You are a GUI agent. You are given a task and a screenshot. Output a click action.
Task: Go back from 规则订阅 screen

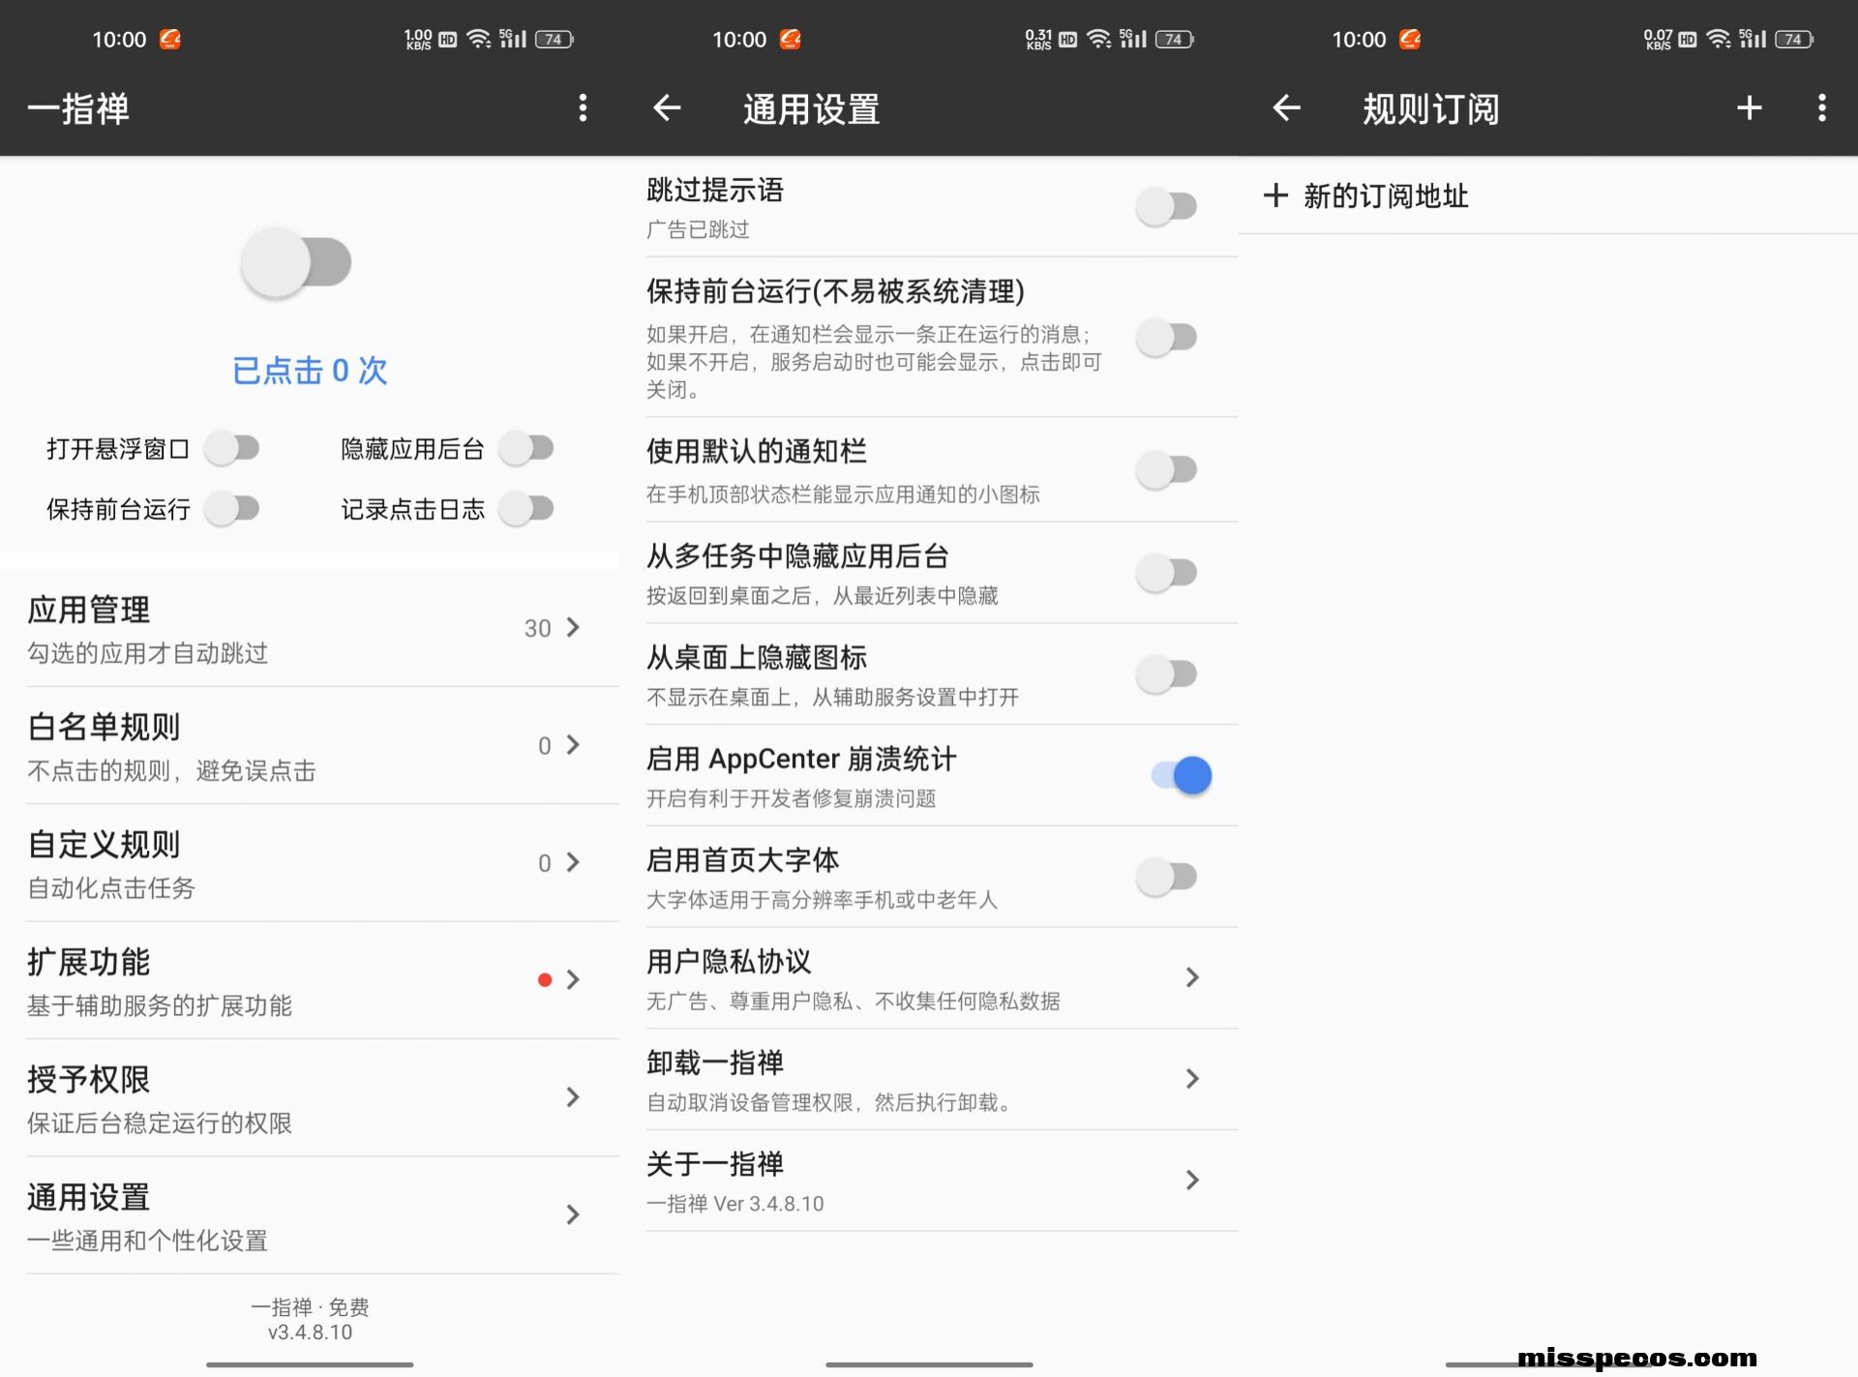coord(1286,108)
